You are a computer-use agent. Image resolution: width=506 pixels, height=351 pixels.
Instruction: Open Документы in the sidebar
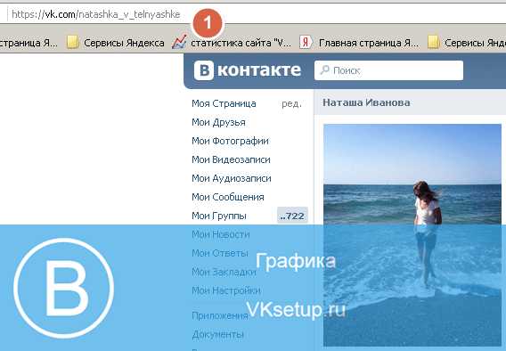pos(217,335)
